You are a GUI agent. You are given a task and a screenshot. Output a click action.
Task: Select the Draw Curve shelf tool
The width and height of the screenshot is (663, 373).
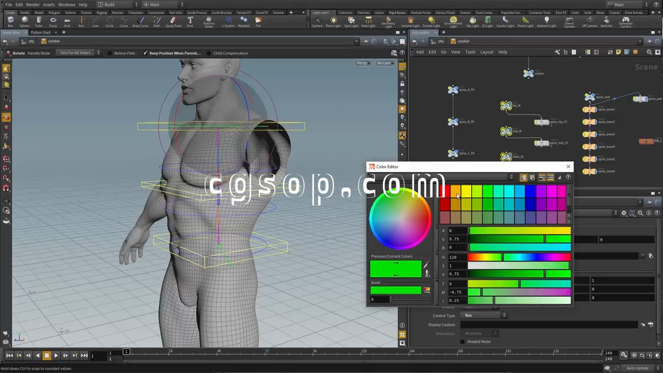click(x=140, y=22)
